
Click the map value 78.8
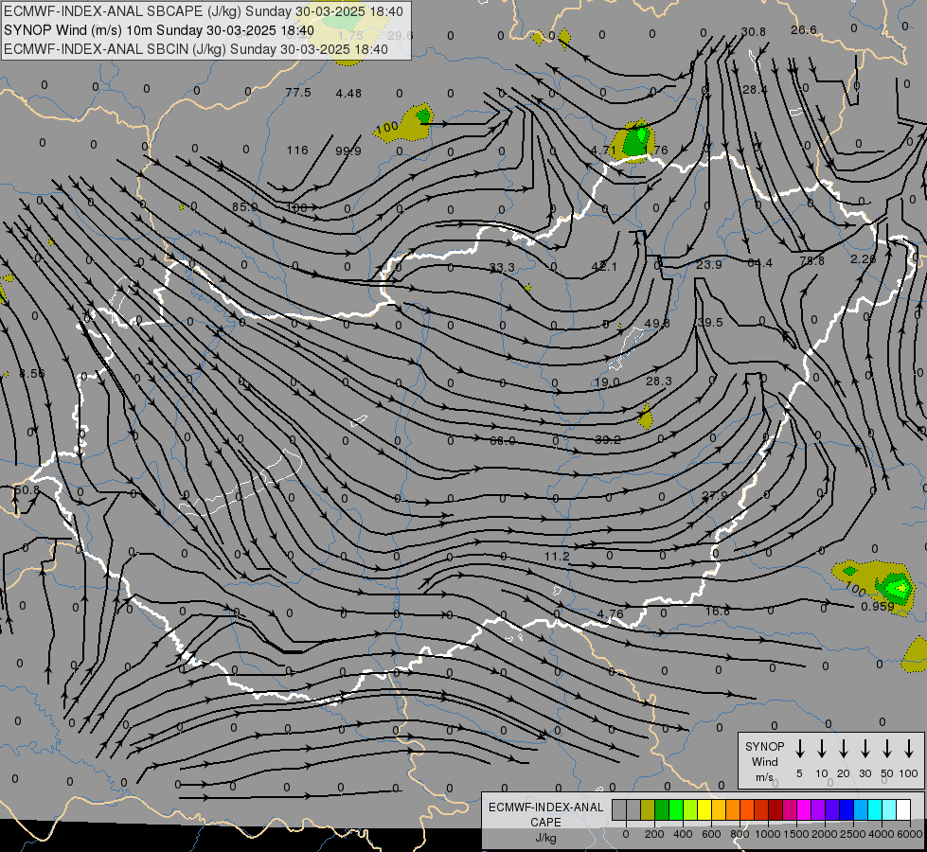811,260
